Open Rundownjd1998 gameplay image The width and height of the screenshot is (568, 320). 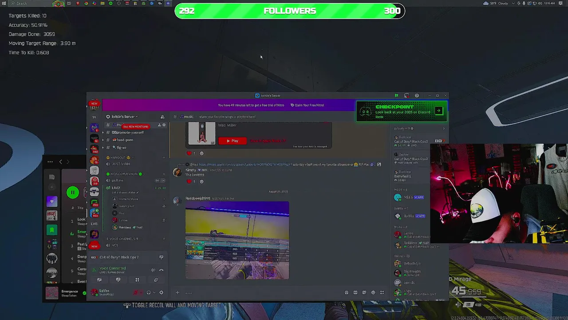[237, 240]
